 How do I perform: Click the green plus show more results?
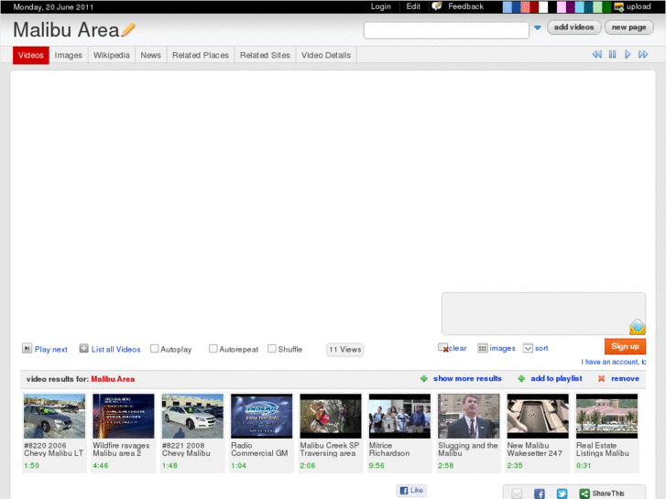coord(423,378)
